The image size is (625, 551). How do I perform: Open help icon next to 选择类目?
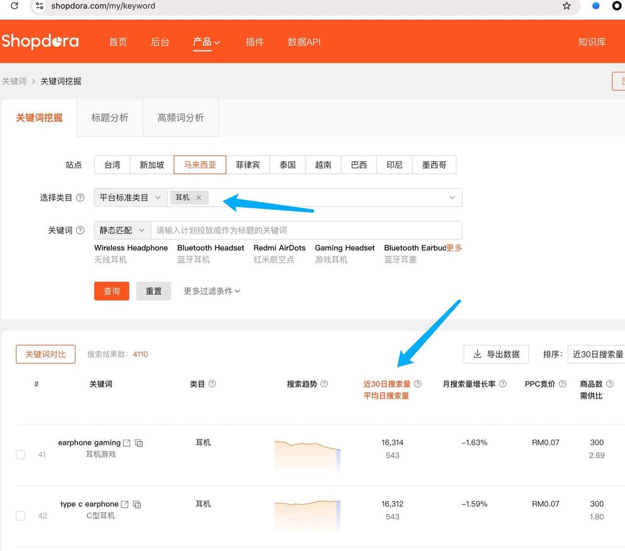click(80, 198)
